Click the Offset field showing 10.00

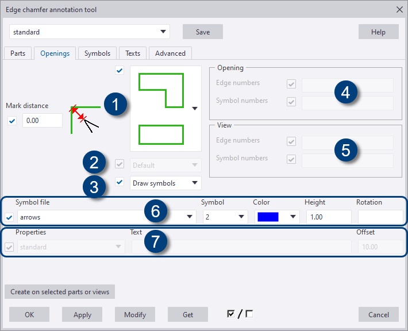point(380,247)
